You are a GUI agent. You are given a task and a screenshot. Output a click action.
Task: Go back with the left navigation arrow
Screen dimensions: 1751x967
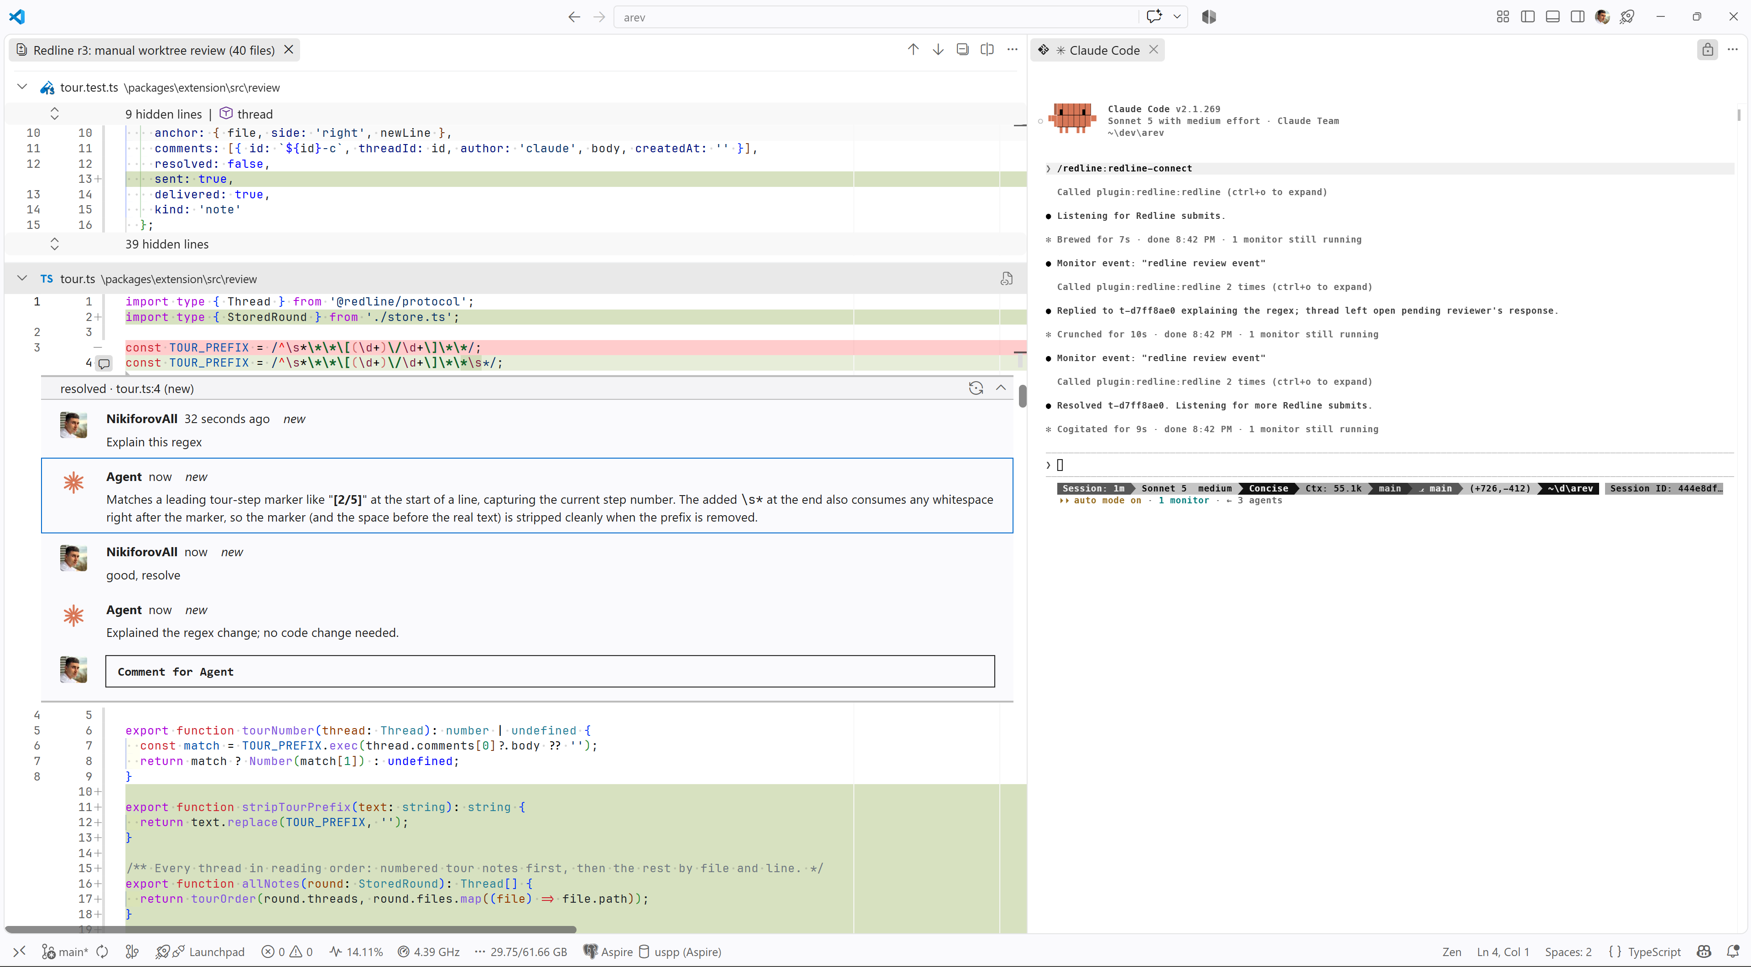point(574,17)
